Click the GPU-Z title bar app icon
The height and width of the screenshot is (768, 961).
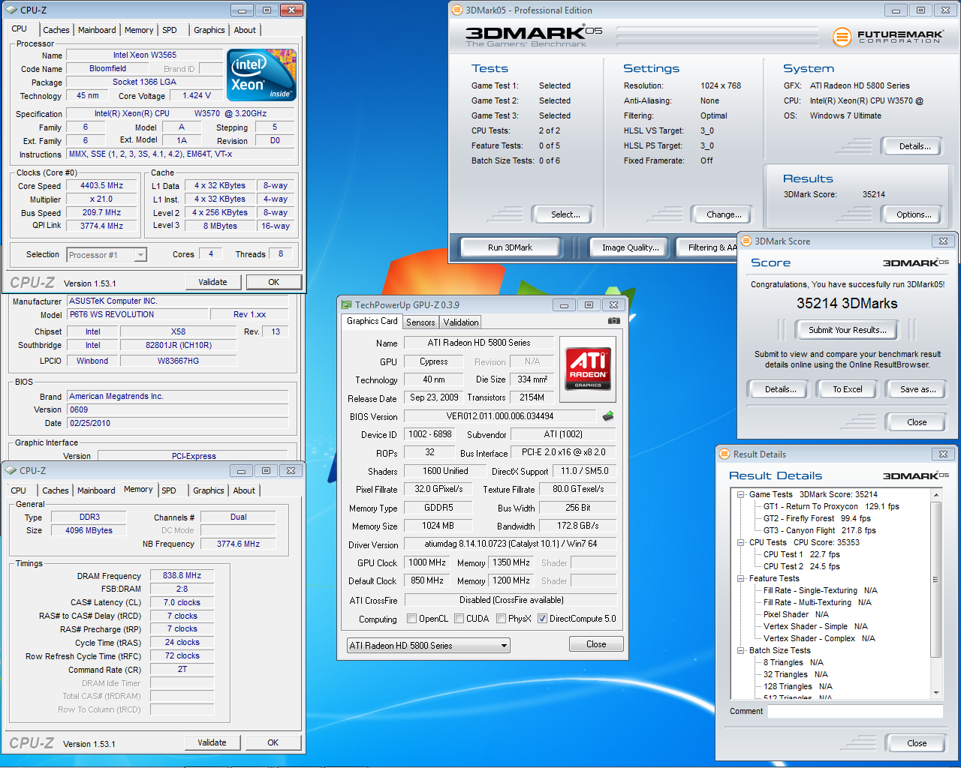347,304
